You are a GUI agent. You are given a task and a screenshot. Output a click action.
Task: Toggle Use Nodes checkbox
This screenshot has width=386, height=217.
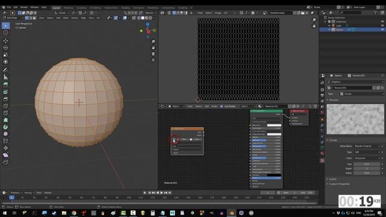click(x=221, y=106)
